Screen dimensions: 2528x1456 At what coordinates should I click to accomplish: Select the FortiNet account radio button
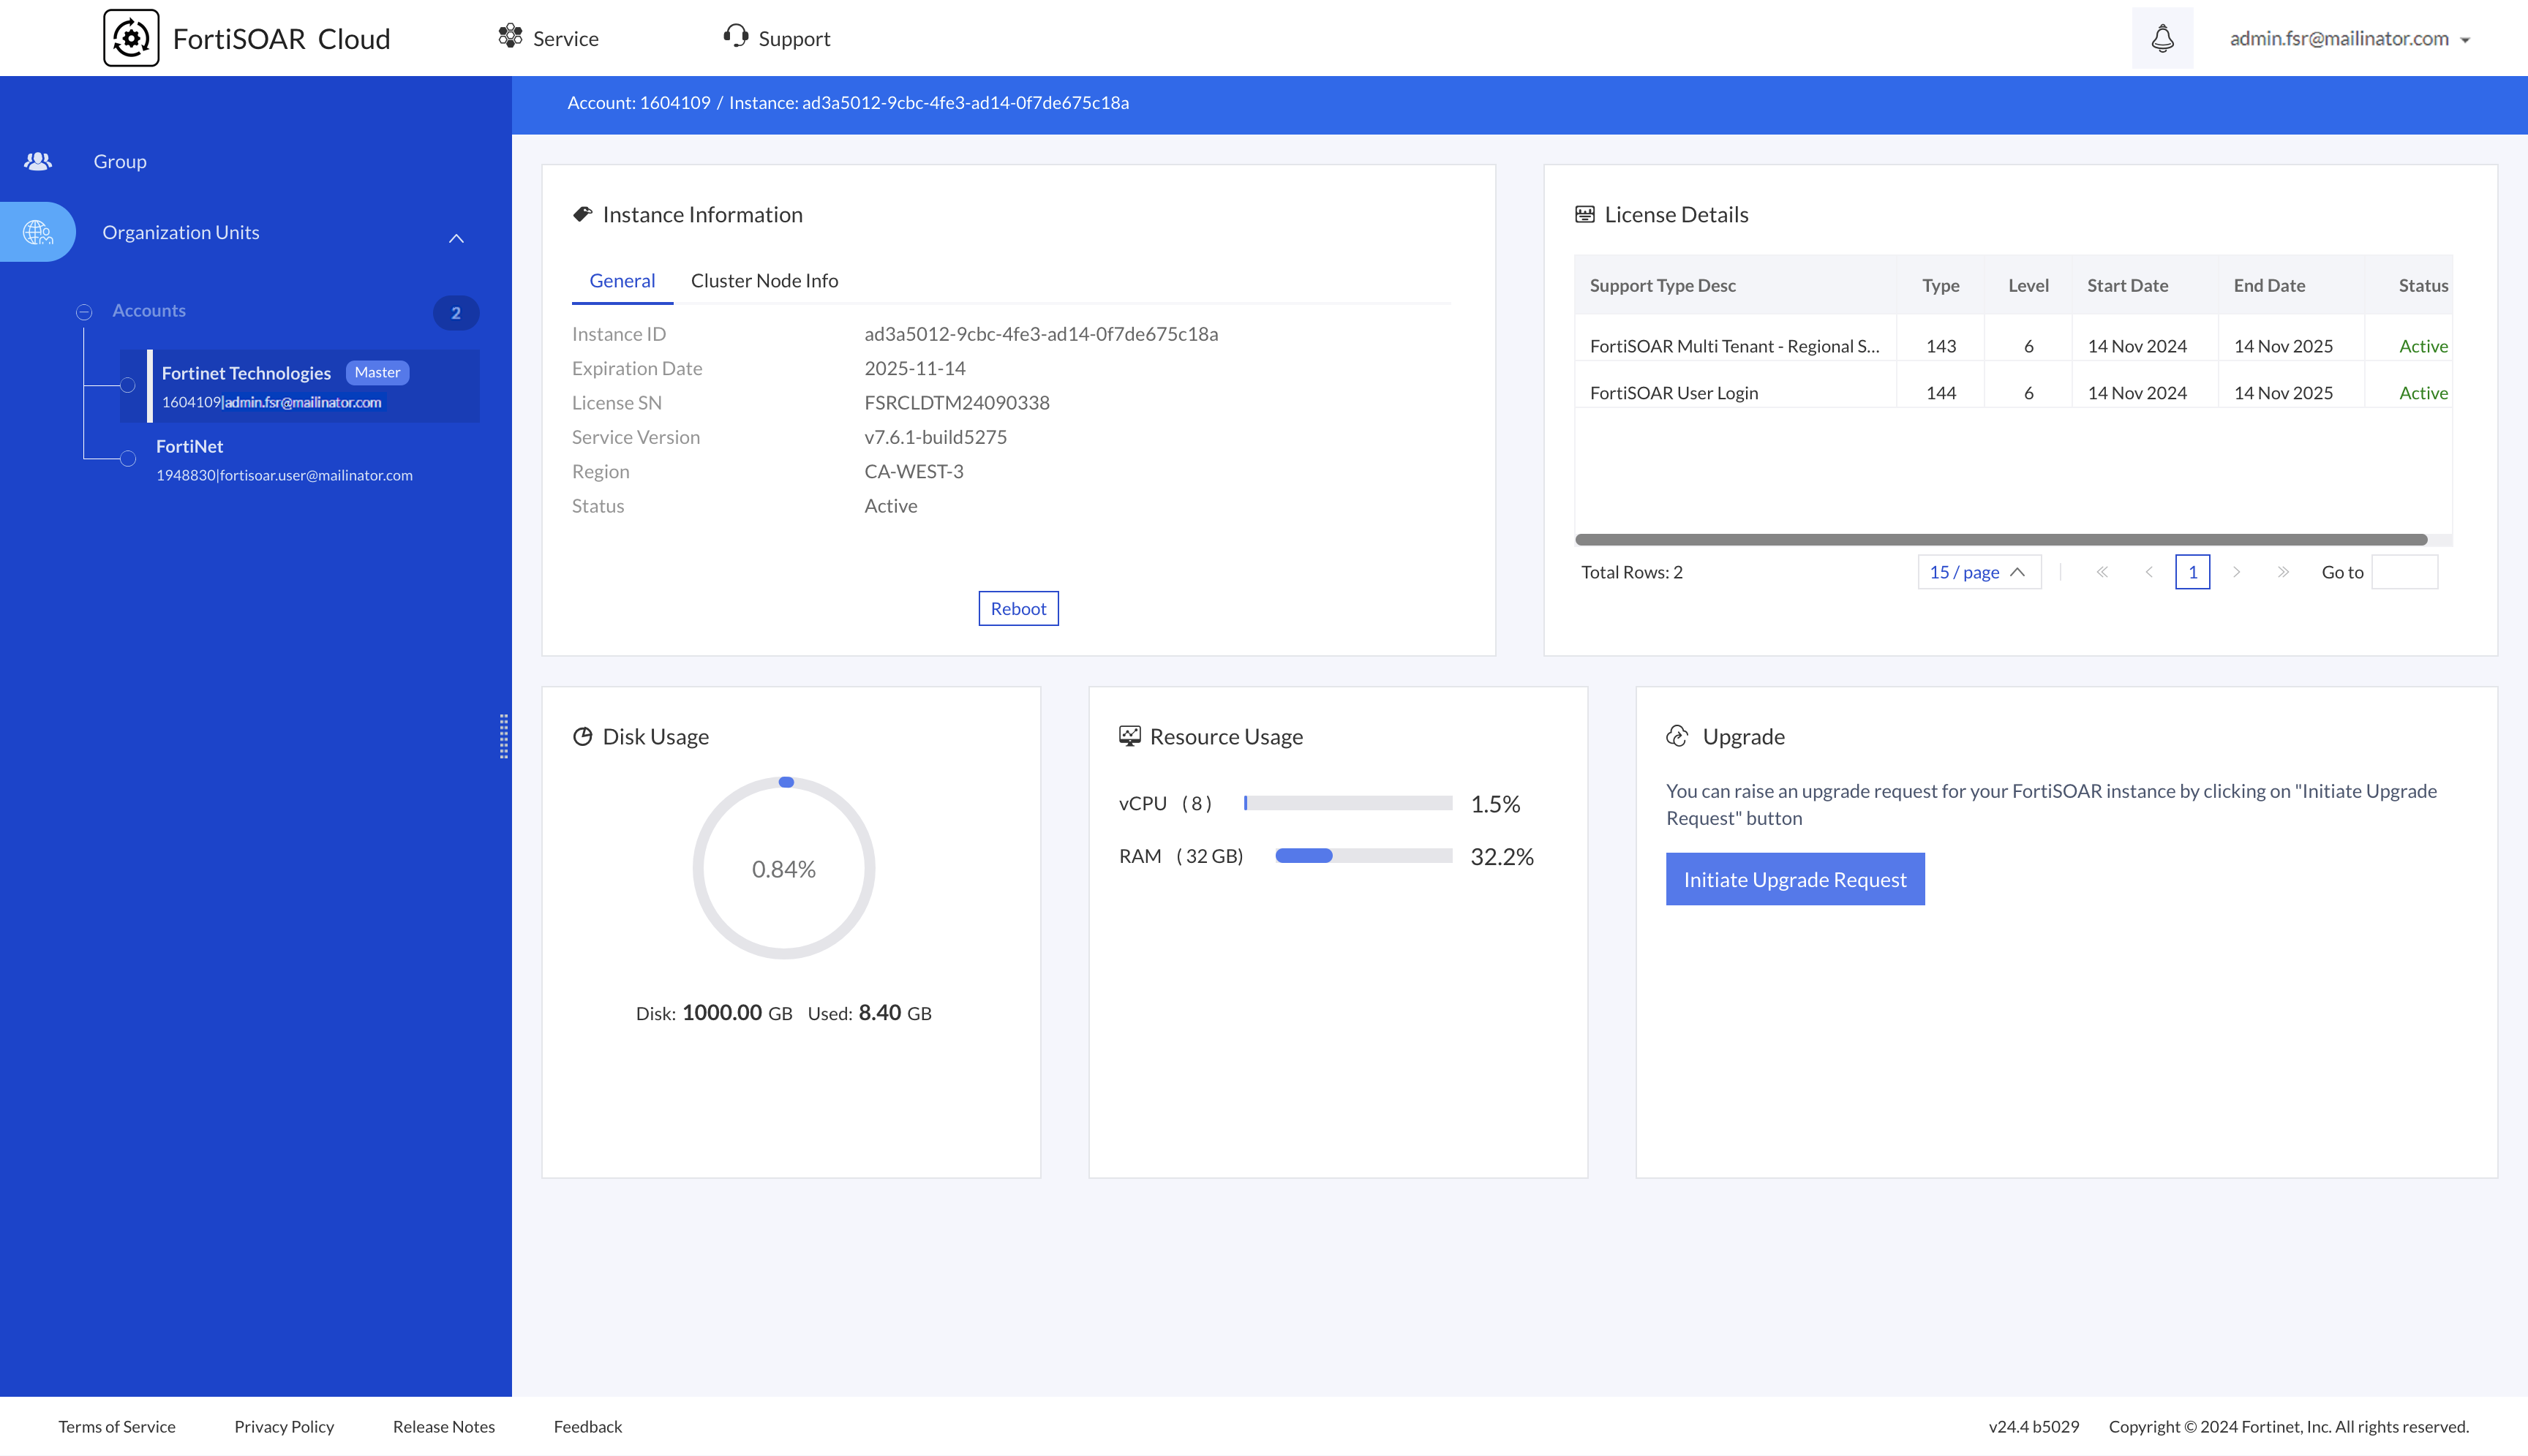tap(128, 459)
